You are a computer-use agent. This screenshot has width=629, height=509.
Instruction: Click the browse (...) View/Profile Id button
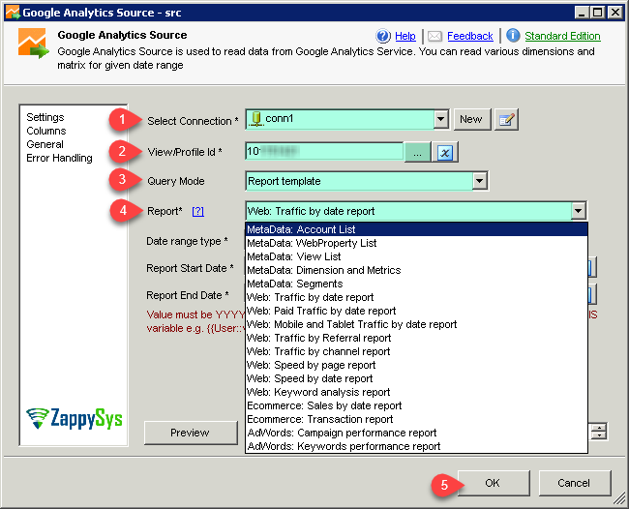coord(417,152)
